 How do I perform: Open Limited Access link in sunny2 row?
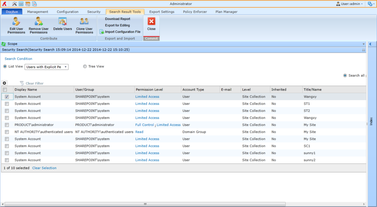(147, 160)
